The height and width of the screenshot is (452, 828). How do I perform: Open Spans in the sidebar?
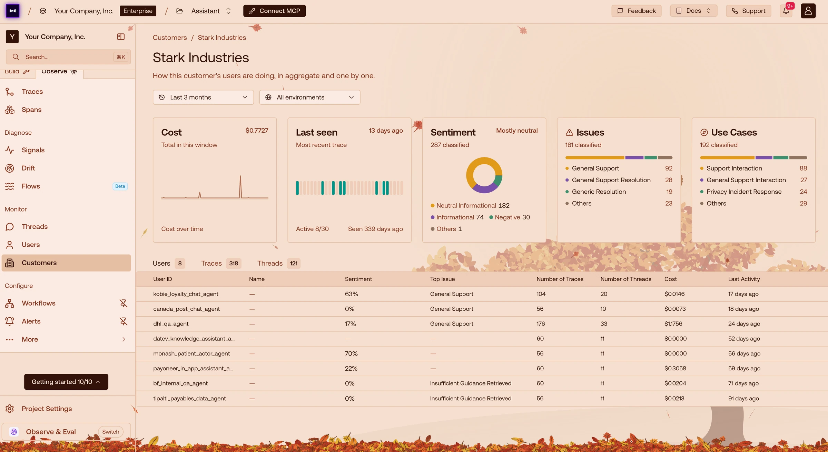coord(66,110)
